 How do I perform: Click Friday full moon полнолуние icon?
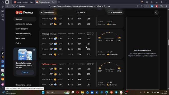(x=108, y=55)
